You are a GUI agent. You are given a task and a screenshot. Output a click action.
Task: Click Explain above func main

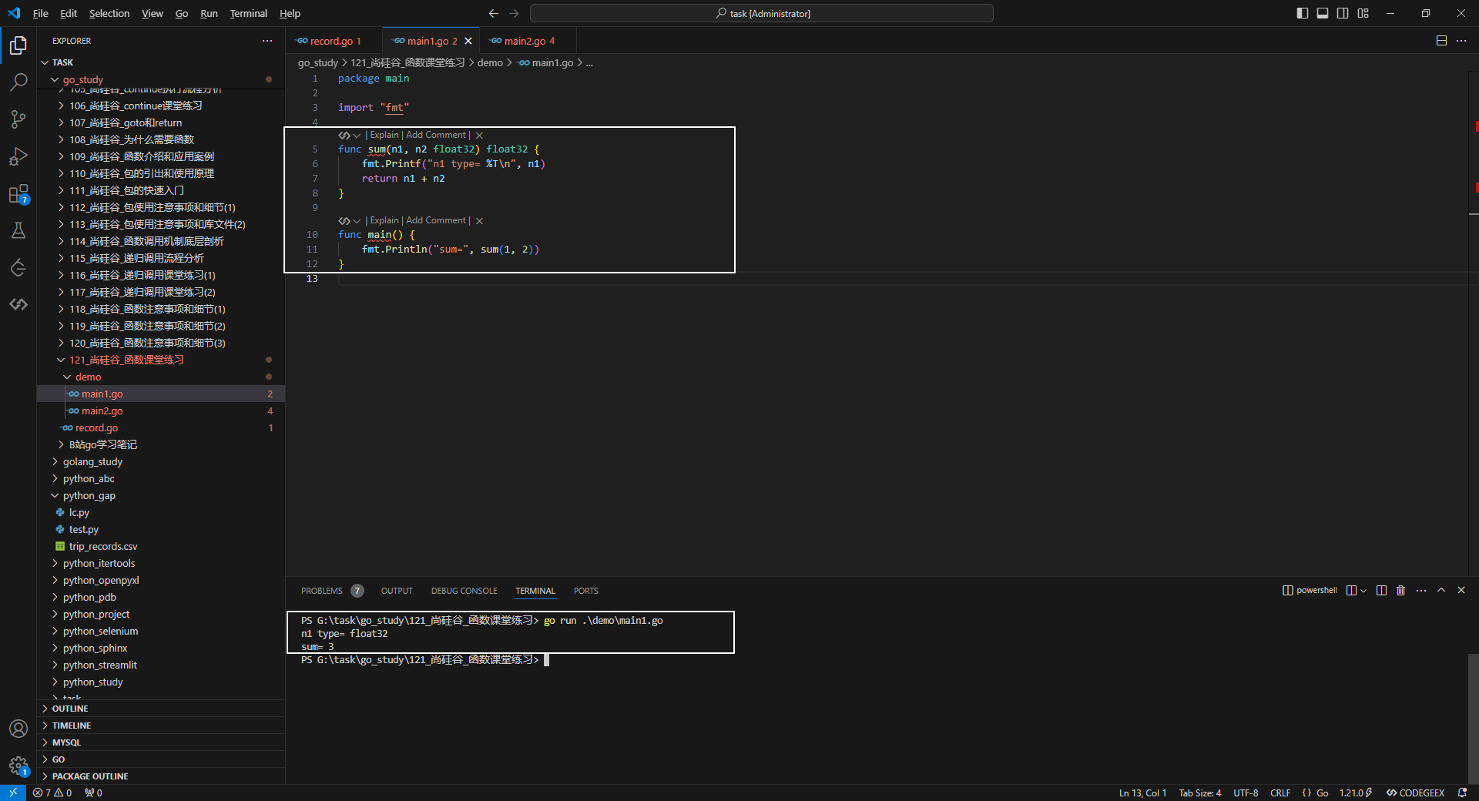click(384, 220)
